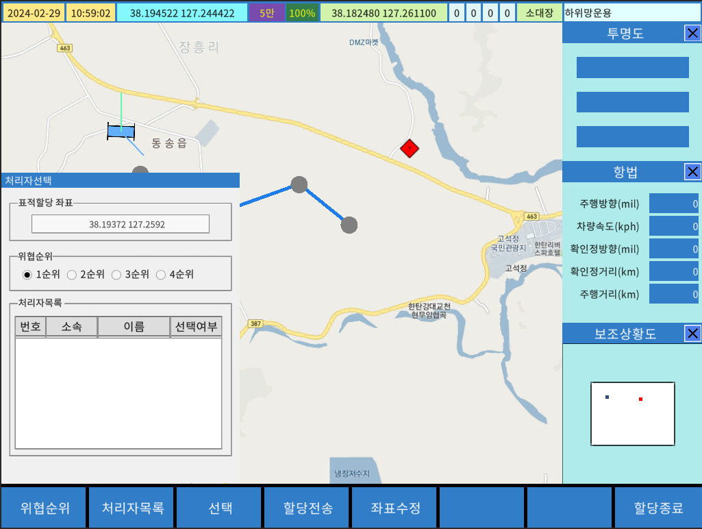Close the 투명도 panel with X
The height and width of the screenshot is (529, 702).
692,33
